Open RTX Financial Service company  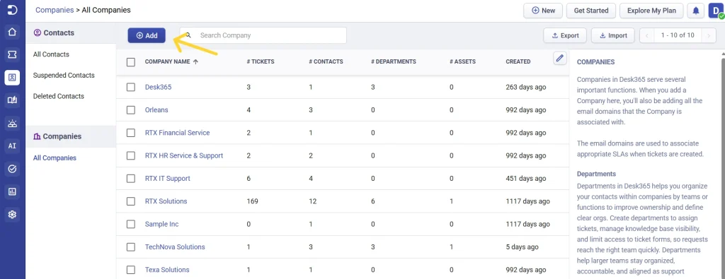pyautogui.click(x=178, y=132)
